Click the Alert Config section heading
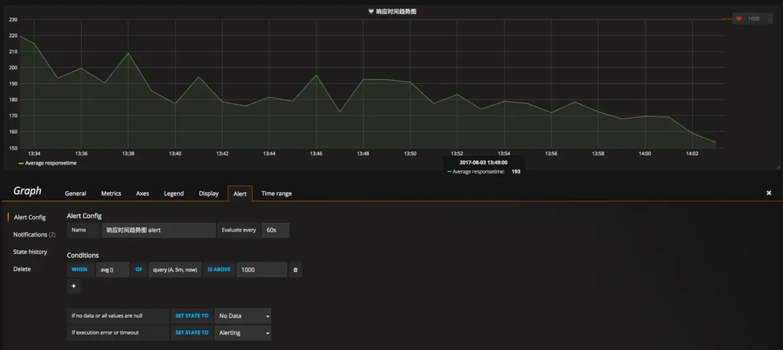The width and height of the screenshot is (783, 350). pyautogui.click(x=84, y=216)
